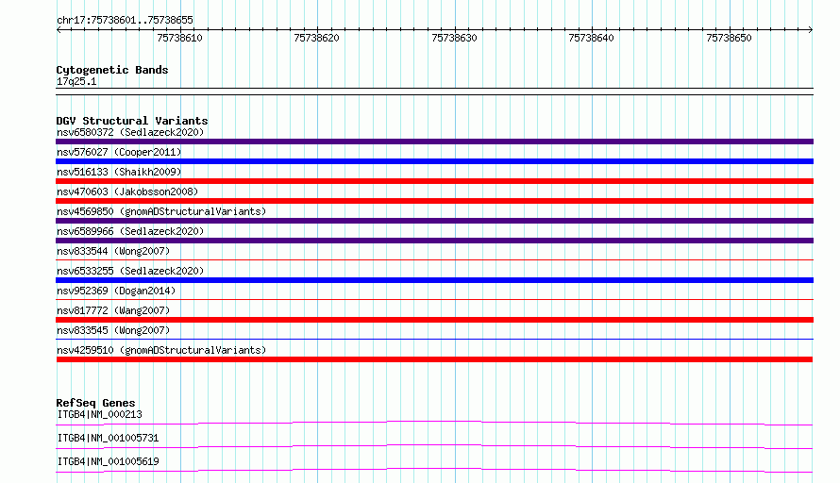840x483 pixels.
Task: Click pink gene line under ITGB4|NM_001005731
Action: pyautogui.click(x=434, y=446)
